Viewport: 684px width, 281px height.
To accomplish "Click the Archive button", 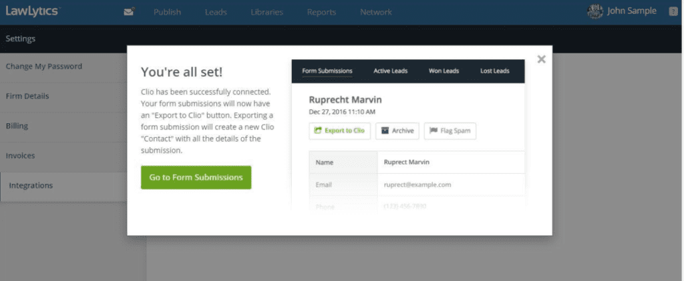I will [397, 131].
